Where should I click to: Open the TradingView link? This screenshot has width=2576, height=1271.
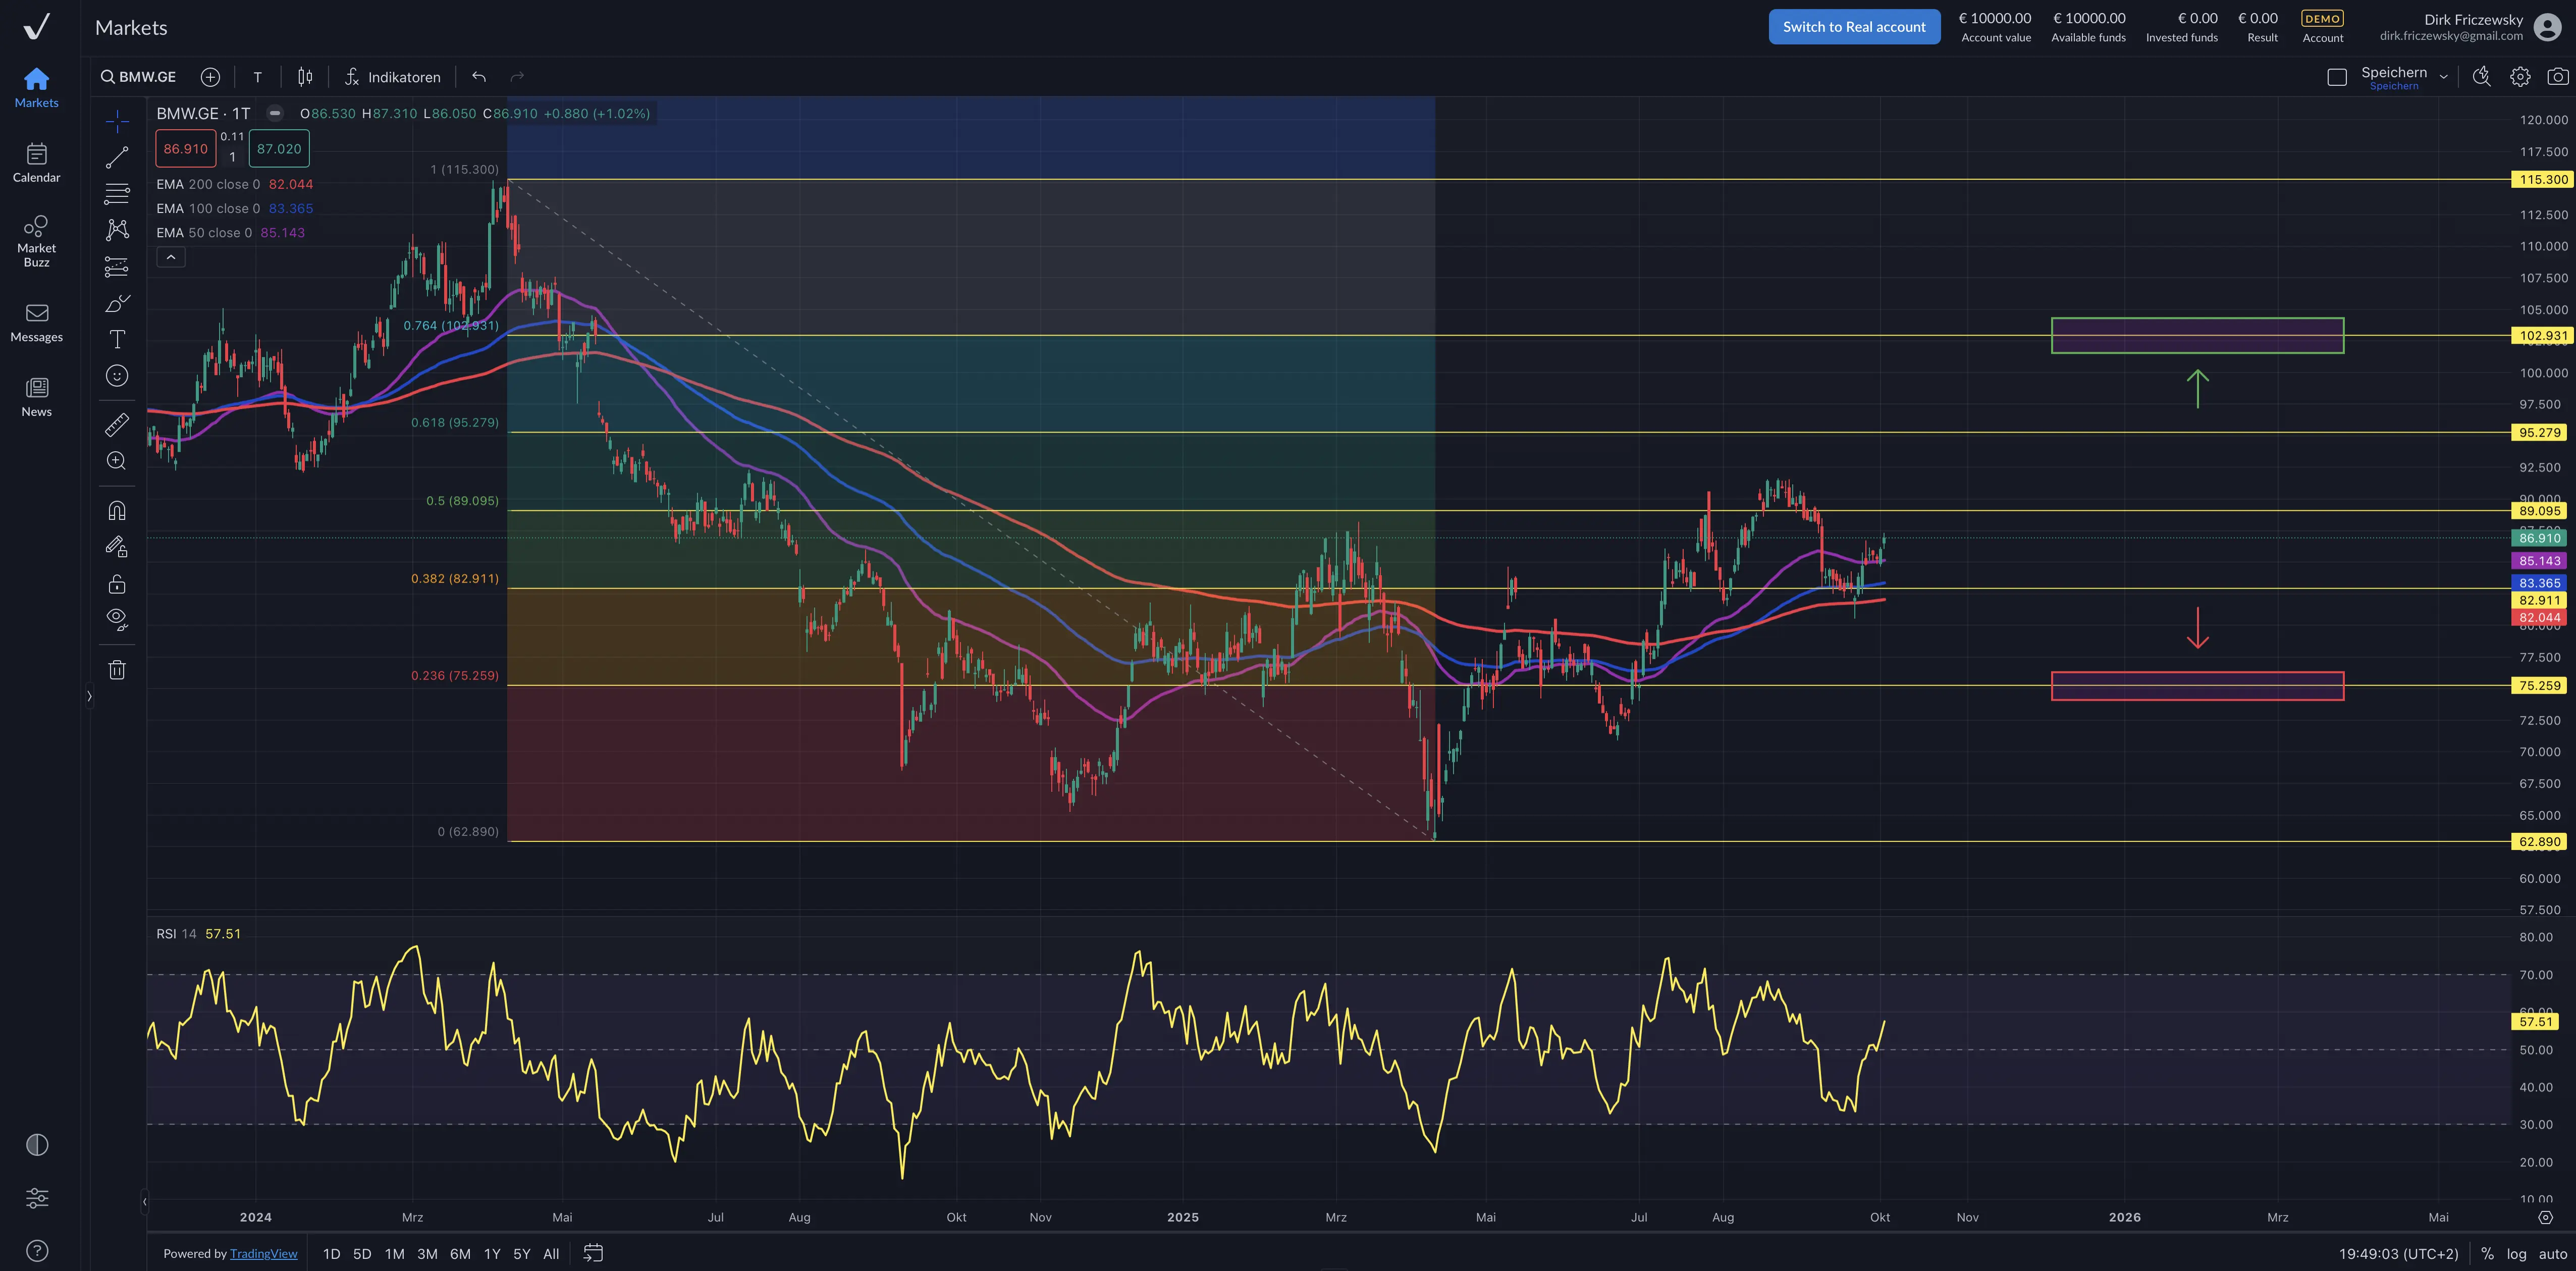263,1253
